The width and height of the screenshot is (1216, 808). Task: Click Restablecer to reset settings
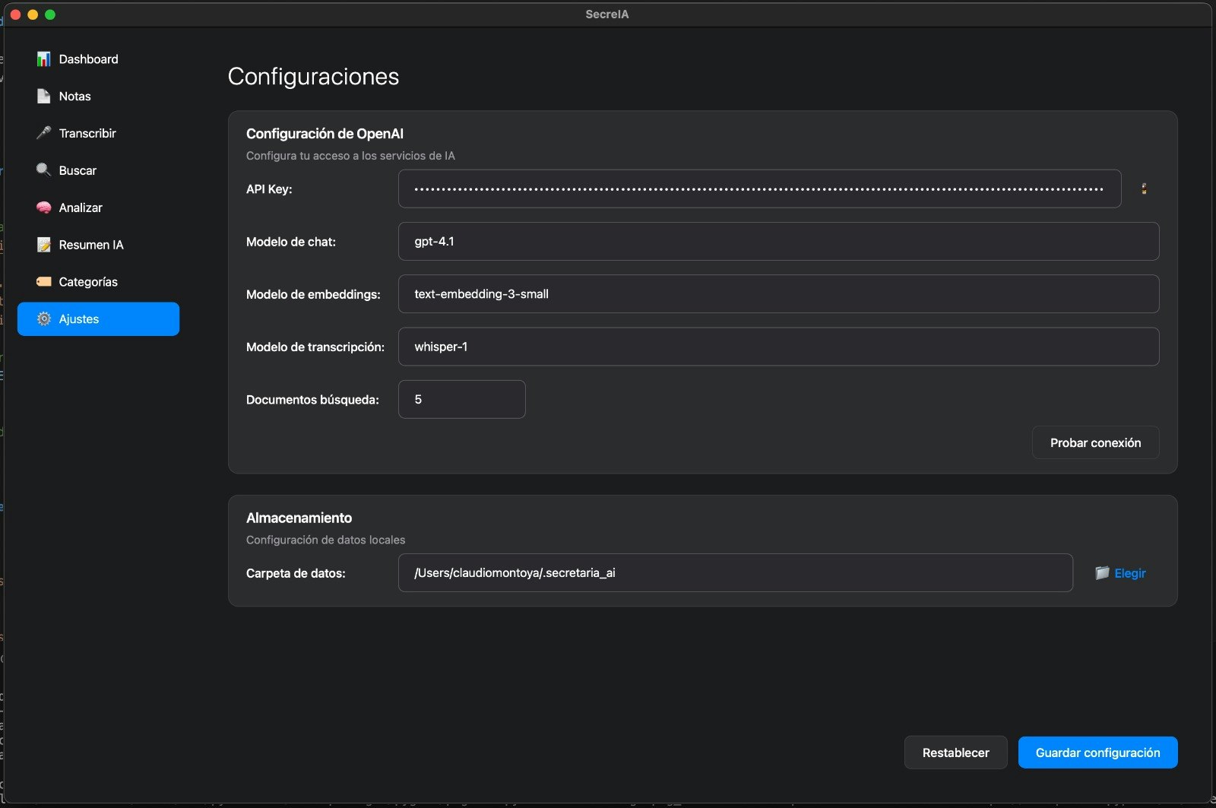coord(955,753)
